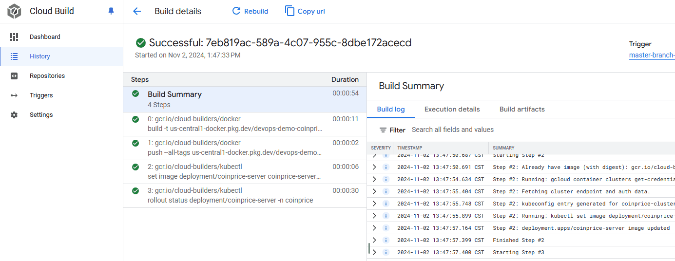The image size is (675, 261).
Task: Click green check icon on step 3 rollout
Action: coord(135,191)
